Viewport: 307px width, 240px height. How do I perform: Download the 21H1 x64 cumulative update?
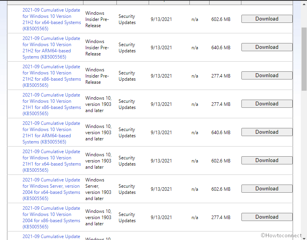point(267,161)
